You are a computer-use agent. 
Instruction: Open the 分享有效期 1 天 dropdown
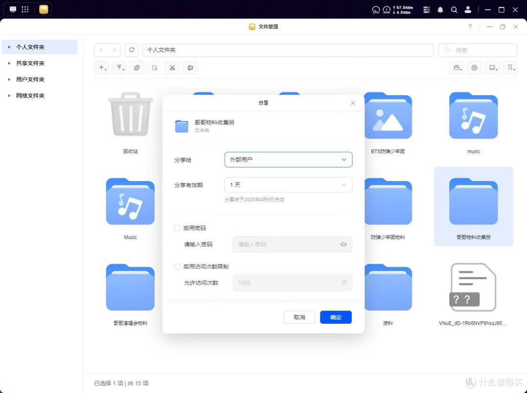pyautogui.click(x=288, y=185)
